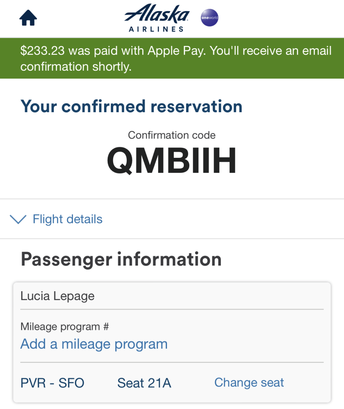Click the Confirmation code label
Image resolution: width=344 pixels, height=409 pixels.
point(172,135)
